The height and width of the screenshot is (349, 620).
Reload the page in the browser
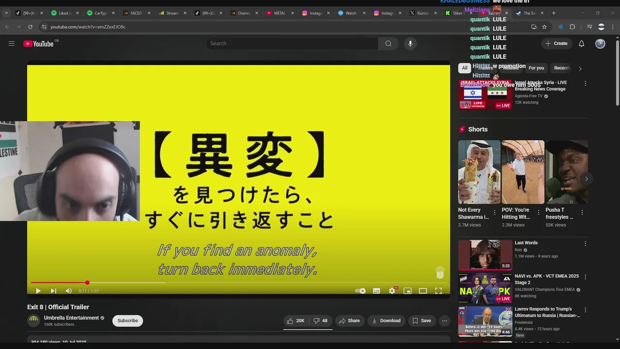coord(30,27)
